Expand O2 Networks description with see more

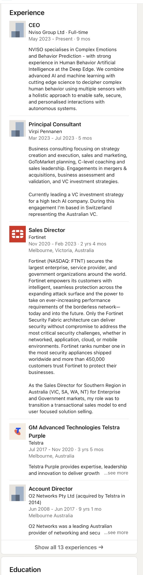click(116, 533)
